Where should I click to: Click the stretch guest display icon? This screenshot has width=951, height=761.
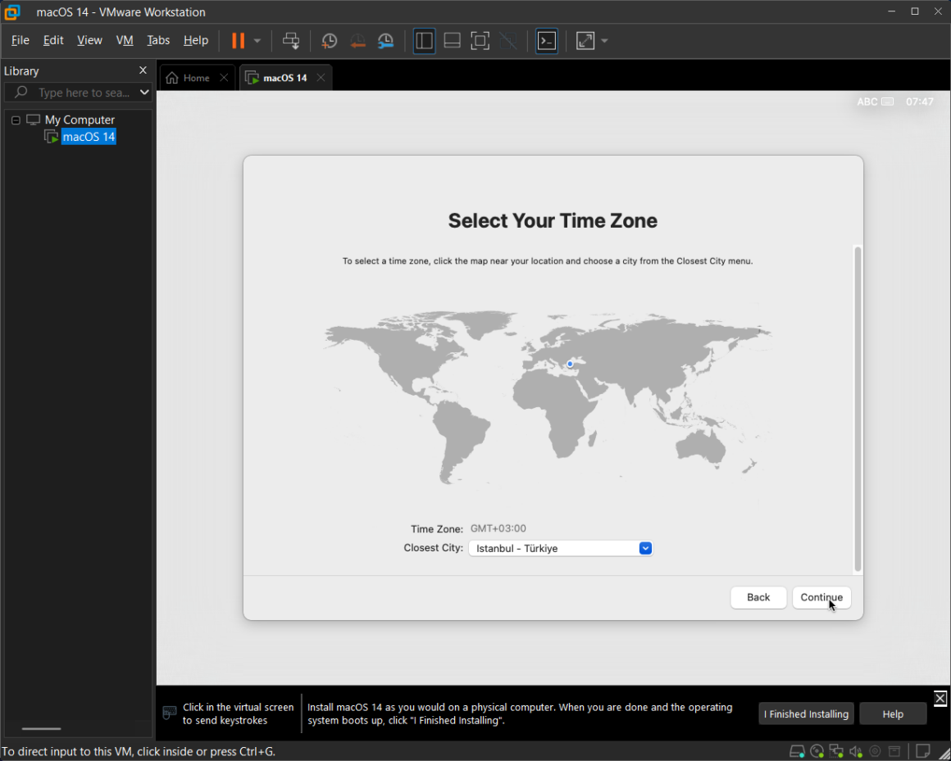[x=585, y=41]
